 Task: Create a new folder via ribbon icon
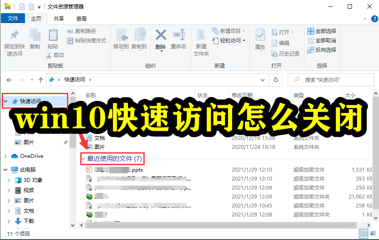click(201, 36)
